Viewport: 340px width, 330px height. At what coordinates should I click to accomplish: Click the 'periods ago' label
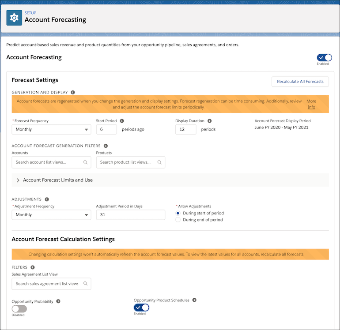point(133,129)
